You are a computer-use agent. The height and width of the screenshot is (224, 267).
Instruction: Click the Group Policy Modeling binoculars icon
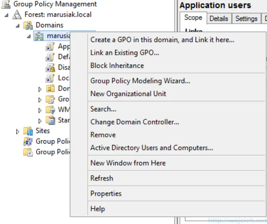coord(28,141)
